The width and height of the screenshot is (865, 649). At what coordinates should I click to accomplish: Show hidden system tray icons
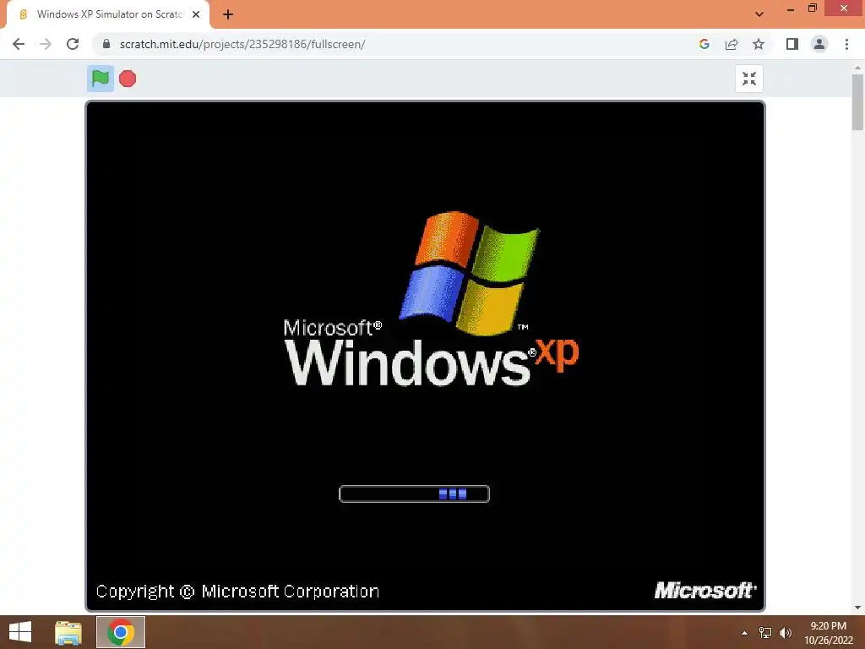tap(745, 633)
